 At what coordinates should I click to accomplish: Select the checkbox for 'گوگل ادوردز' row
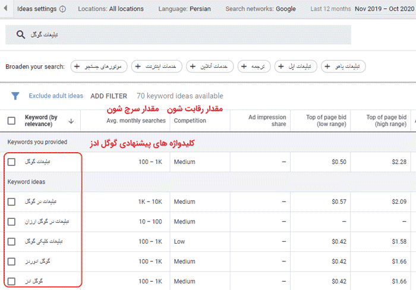point(11,261)
